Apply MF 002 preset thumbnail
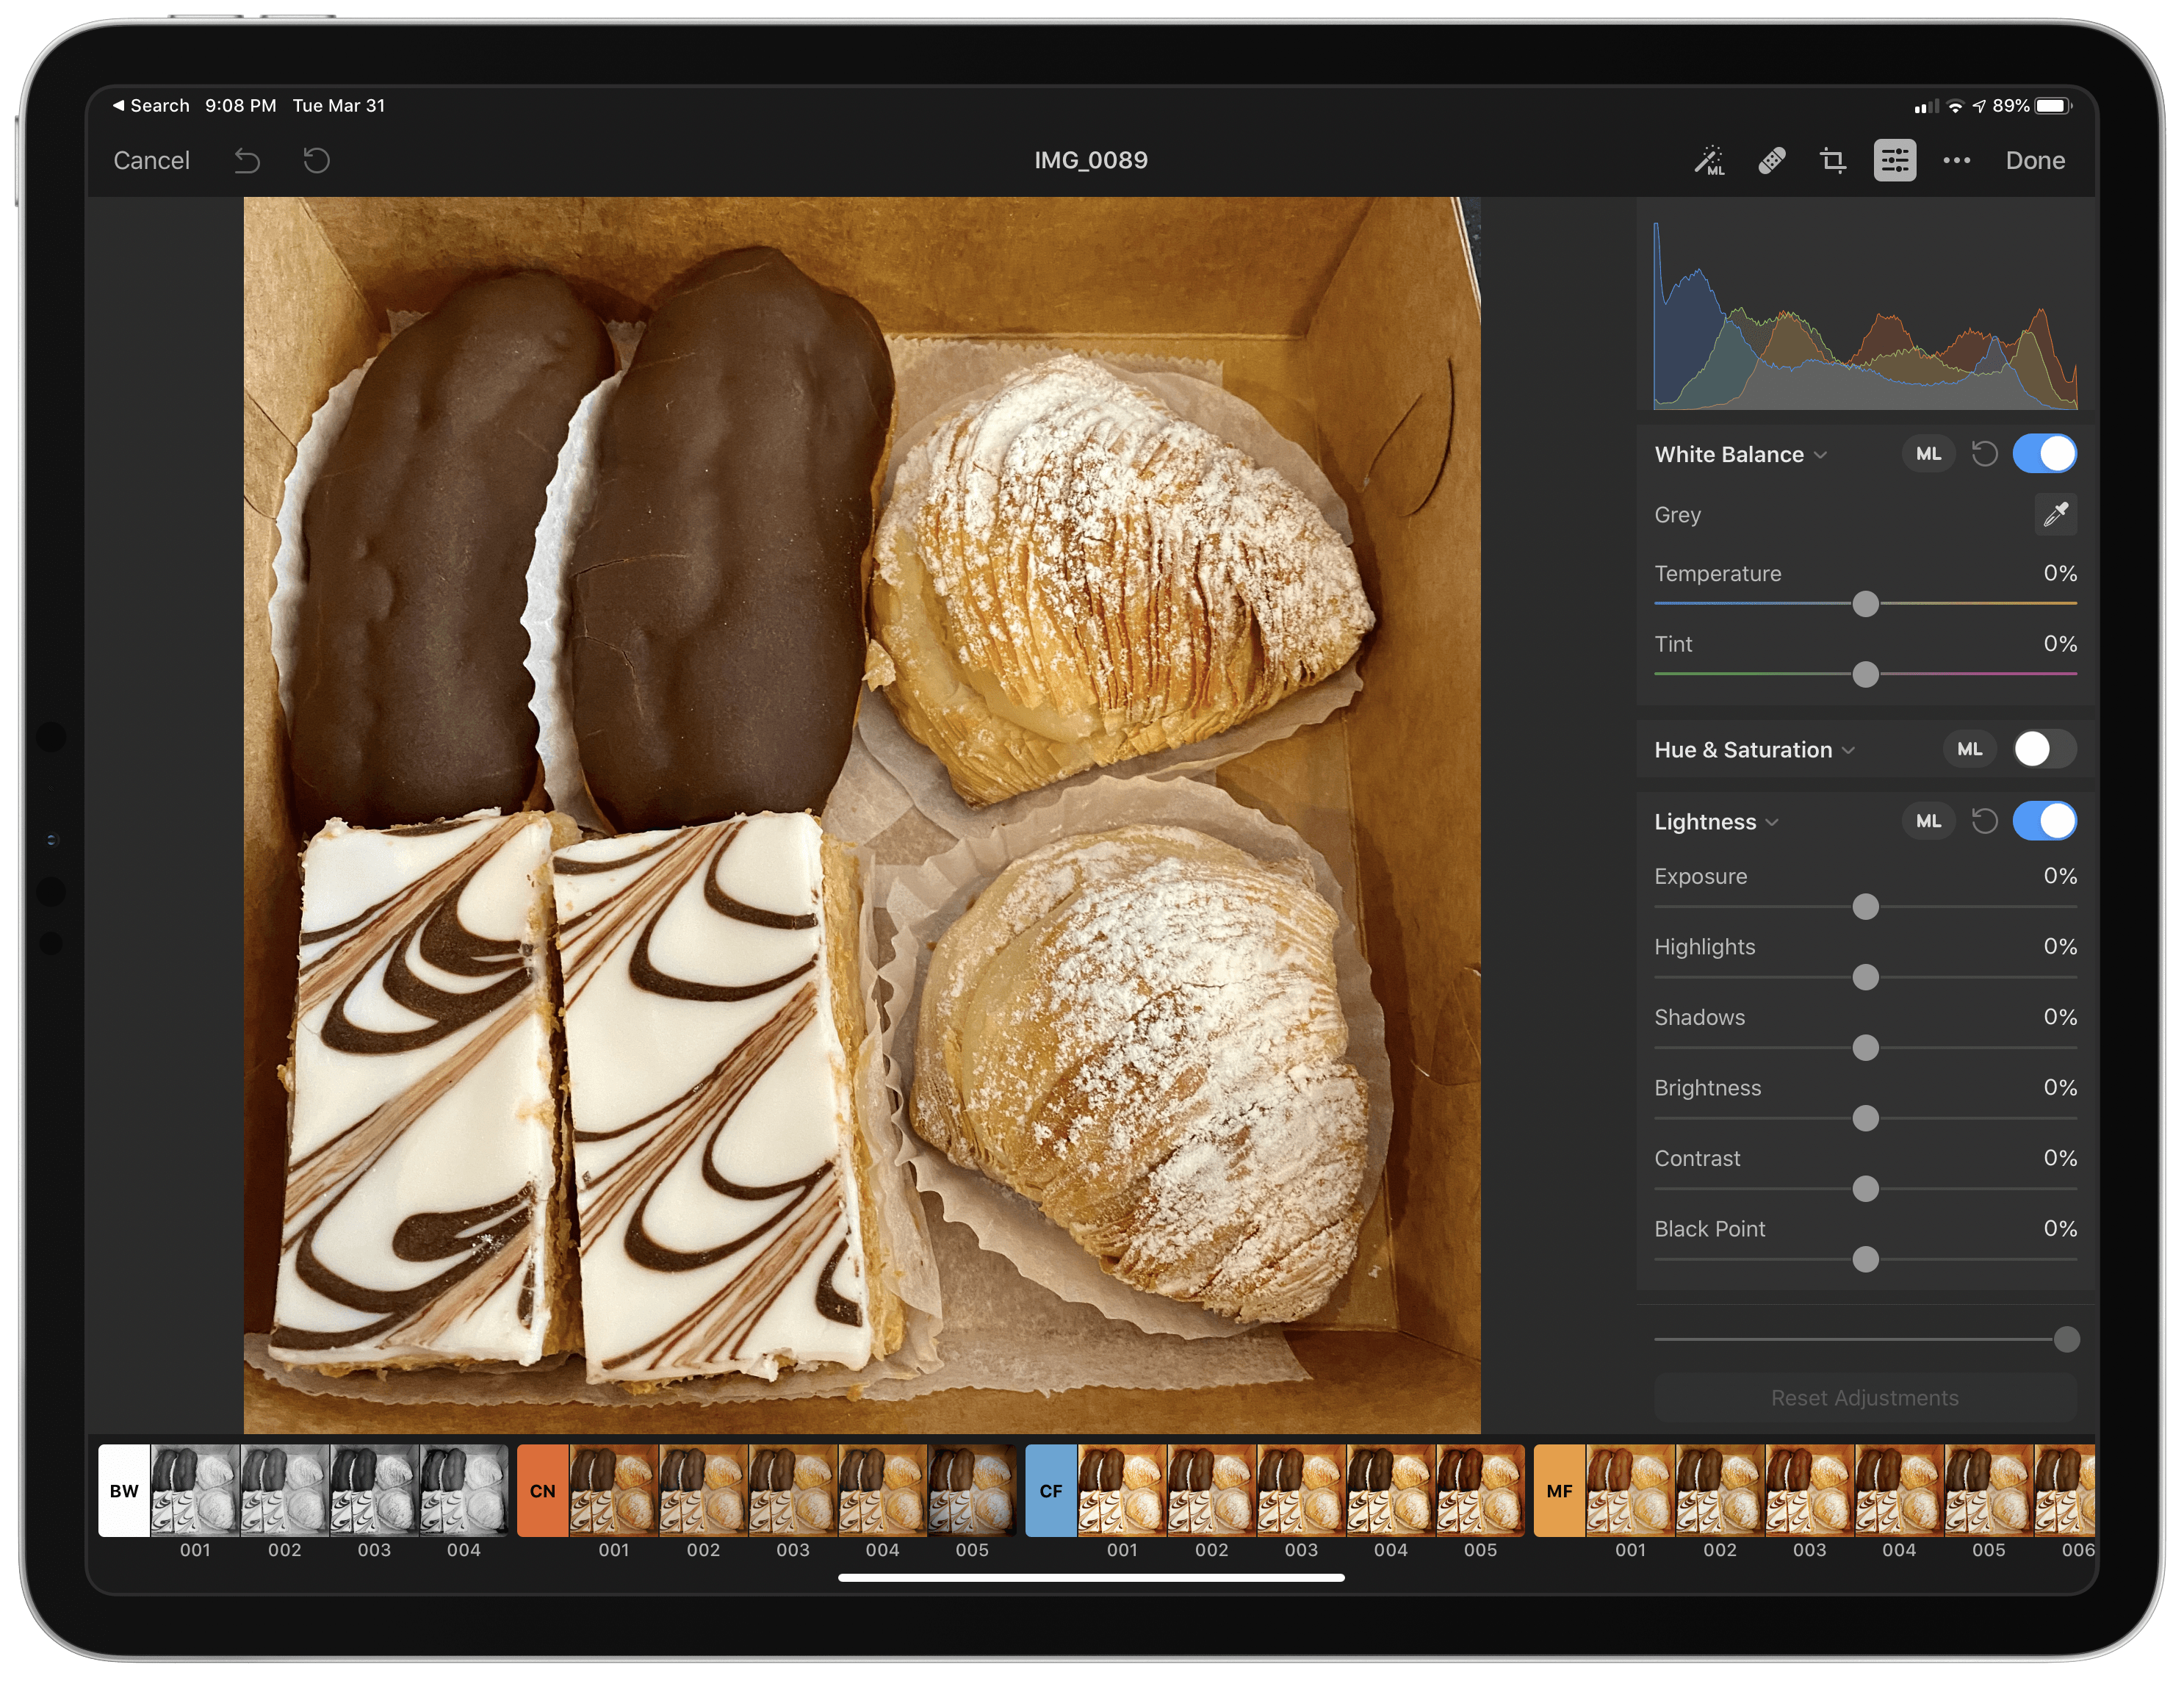This screenshot has height=1681, width=2184. coord(1720,1490)
